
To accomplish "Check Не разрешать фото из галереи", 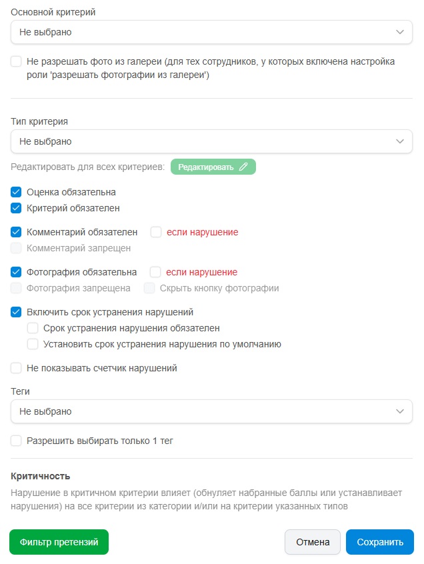I will tap(16, 61).
